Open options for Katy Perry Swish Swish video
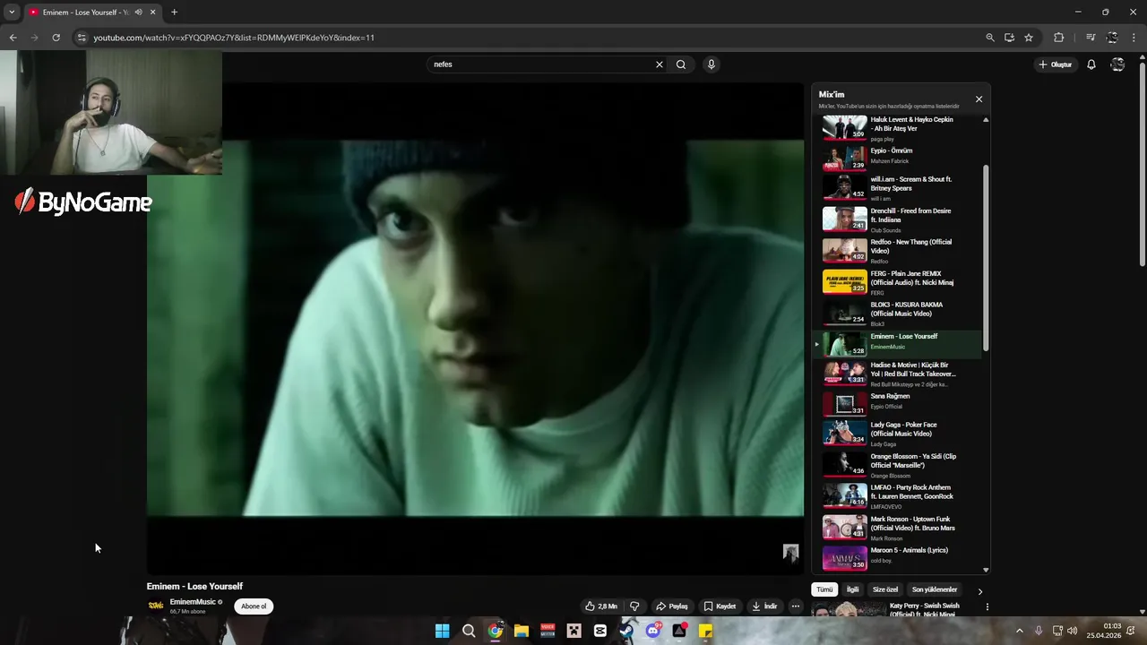 tap(987, 607)
